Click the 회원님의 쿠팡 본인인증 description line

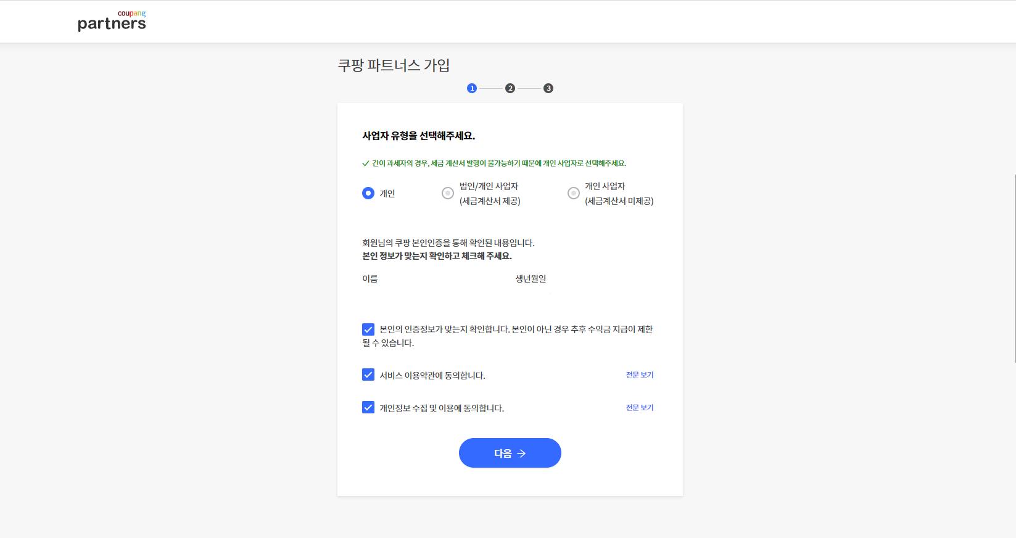448,243
